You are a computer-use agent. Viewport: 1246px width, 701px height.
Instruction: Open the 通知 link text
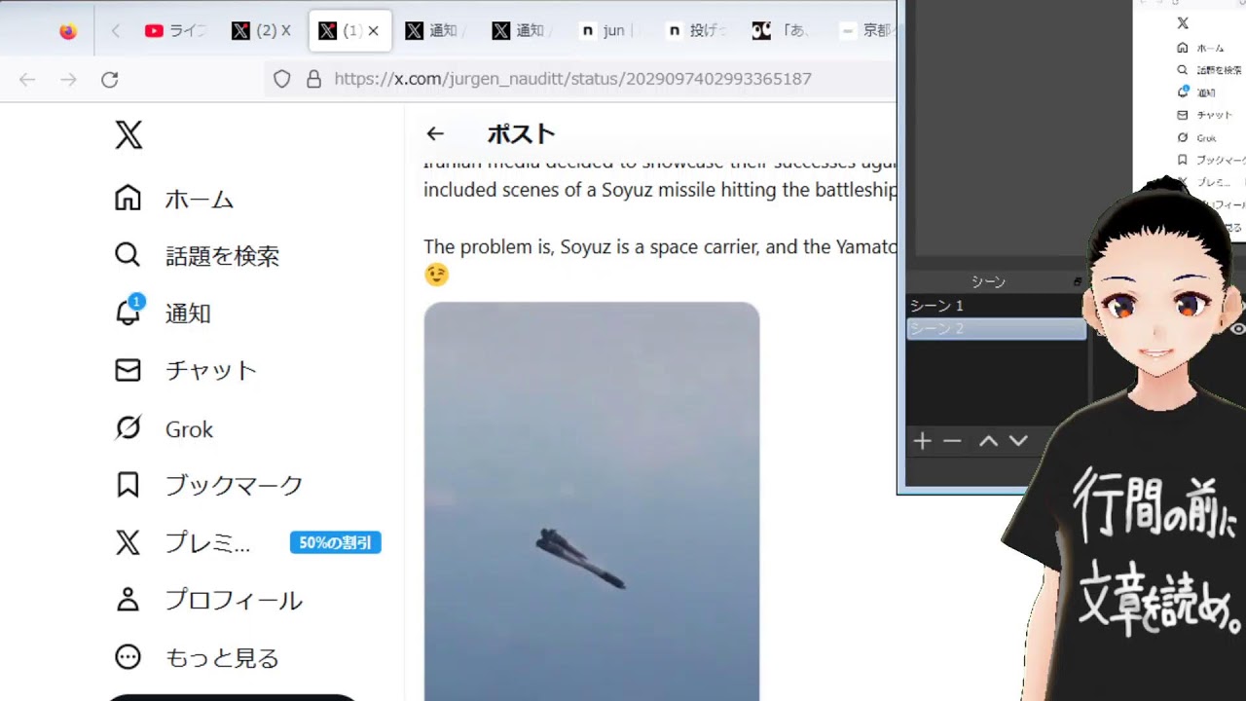pos(188,313)
